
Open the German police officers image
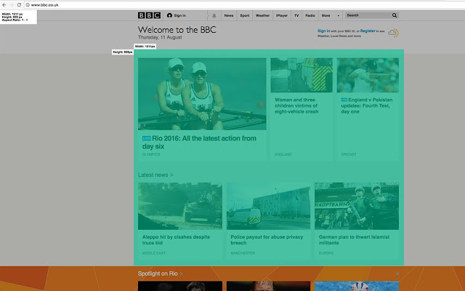click(x=357, y=206)
